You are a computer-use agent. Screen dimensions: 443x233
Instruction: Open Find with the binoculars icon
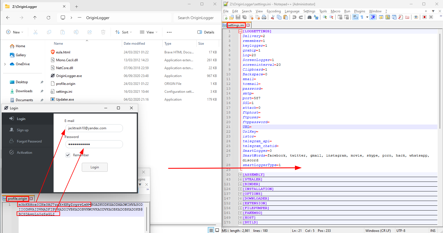pyautogui.click(x=309, y=17)
